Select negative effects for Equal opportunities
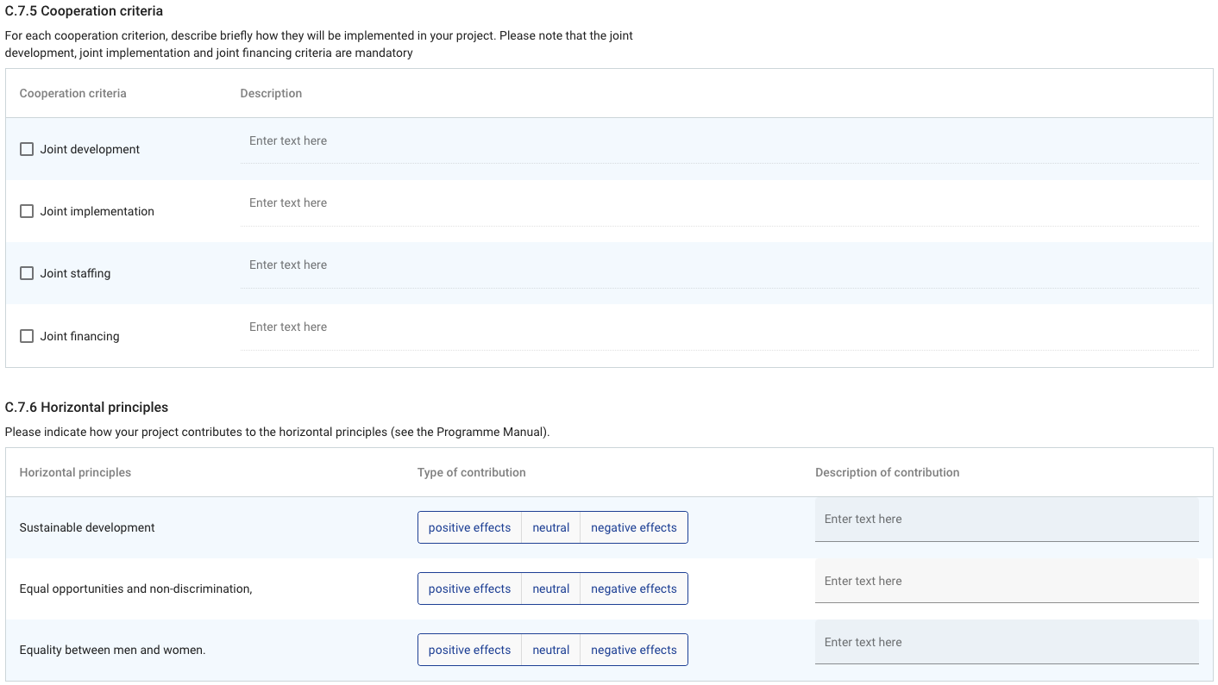This screenshot has height=685, width=1218. (x=633, y=588)
